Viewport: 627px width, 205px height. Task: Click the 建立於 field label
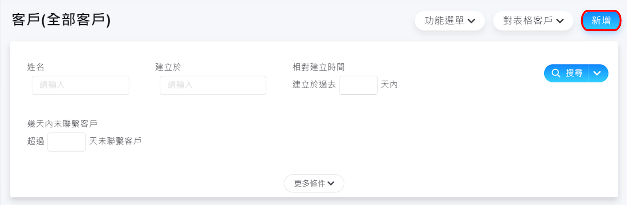point(168,67)
